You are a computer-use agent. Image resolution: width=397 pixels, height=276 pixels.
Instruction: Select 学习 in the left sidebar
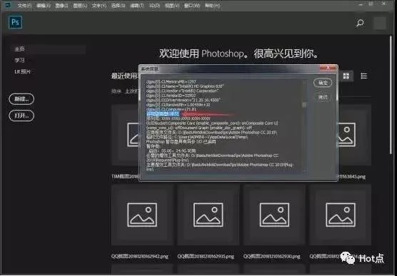[x=19, y=60]
